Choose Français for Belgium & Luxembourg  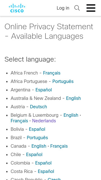point(19,121)
